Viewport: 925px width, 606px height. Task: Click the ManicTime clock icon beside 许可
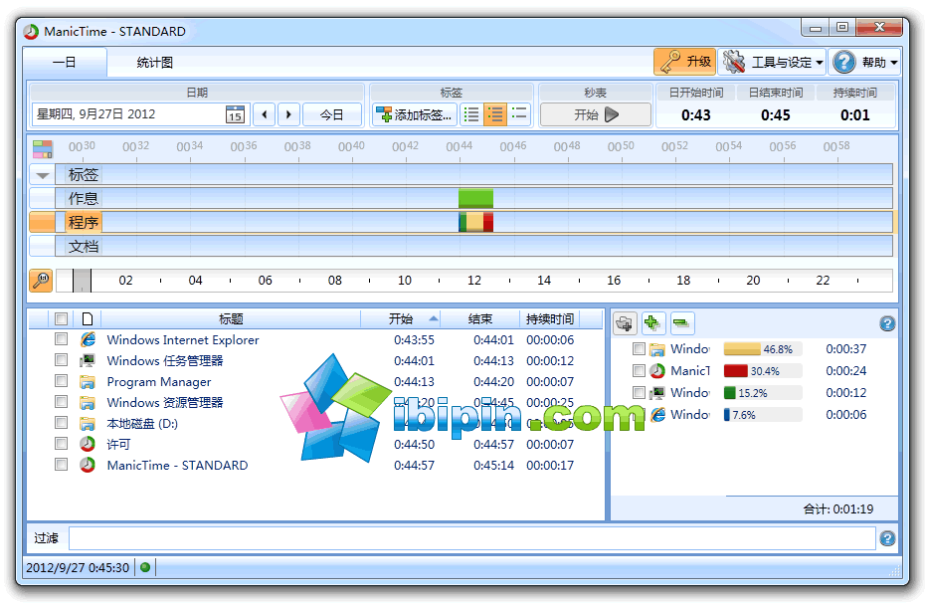88,445
